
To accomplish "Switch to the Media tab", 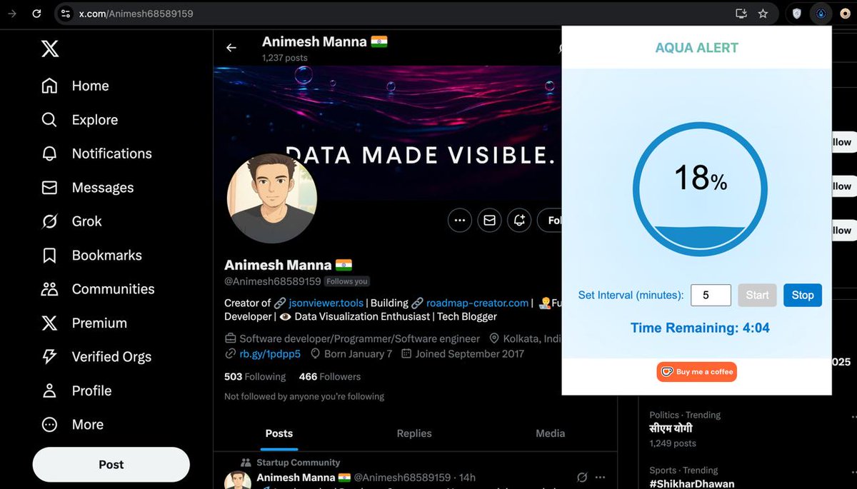I will 550,433.
